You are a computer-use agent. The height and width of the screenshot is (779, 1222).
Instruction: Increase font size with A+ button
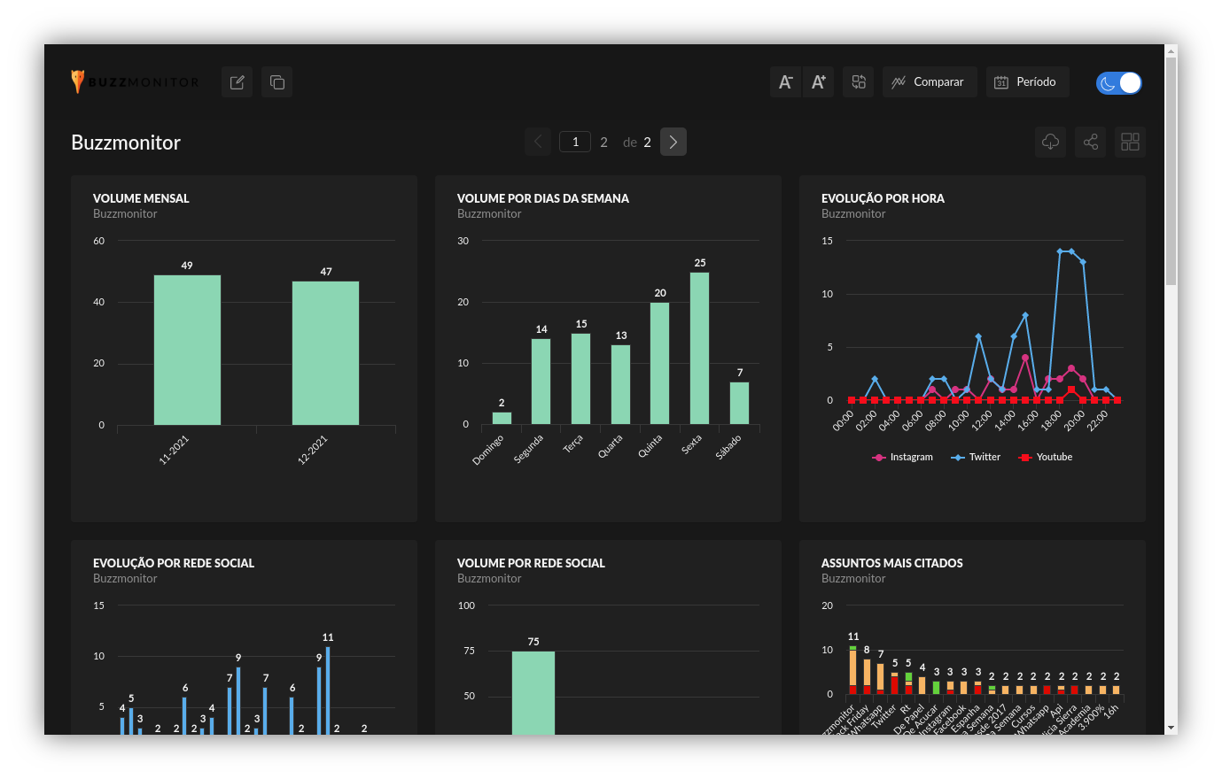pos(818,82)
